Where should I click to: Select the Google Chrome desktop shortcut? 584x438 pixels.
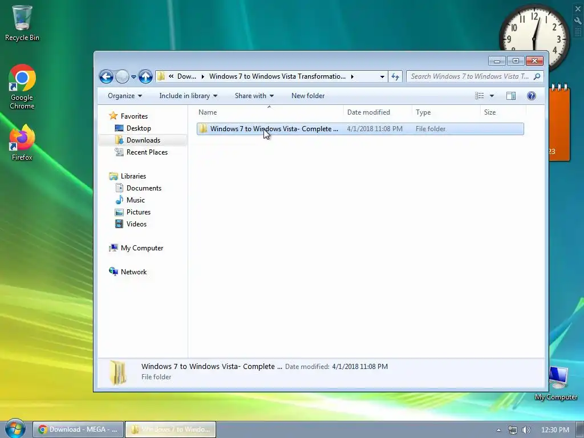pos(22,87)
